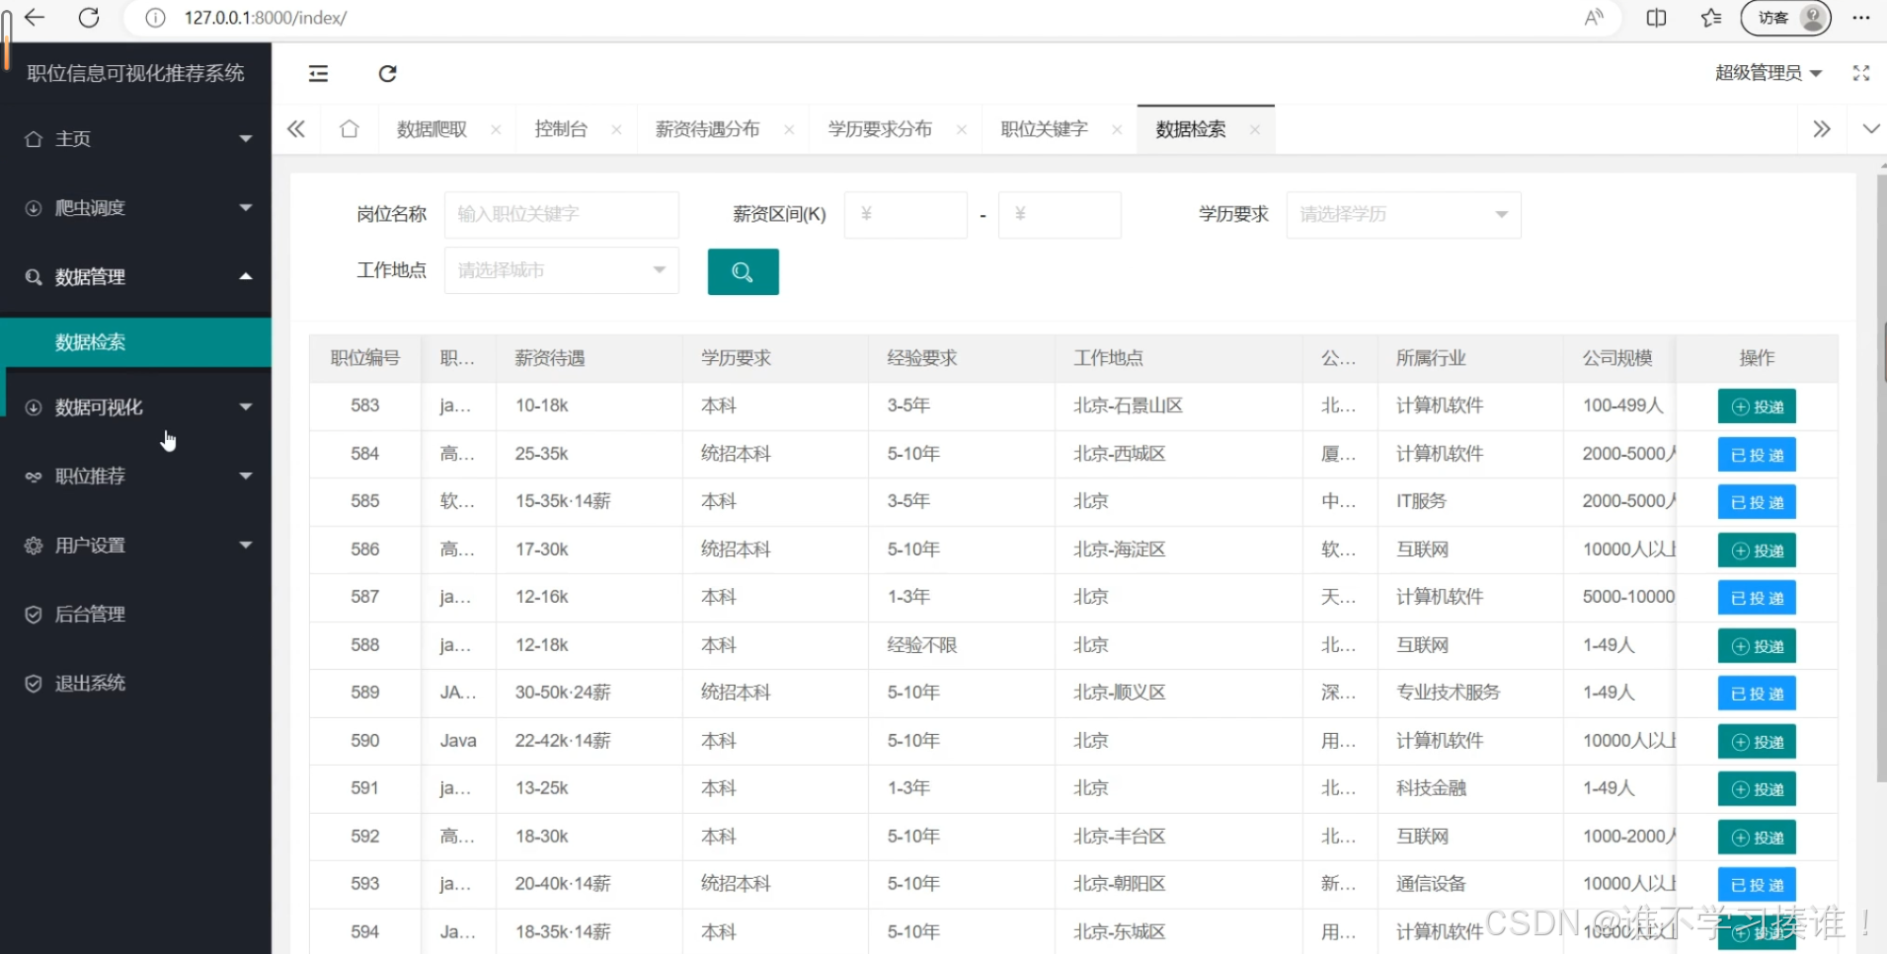Open 超级管理员 user dropdown

[1768, 73]
